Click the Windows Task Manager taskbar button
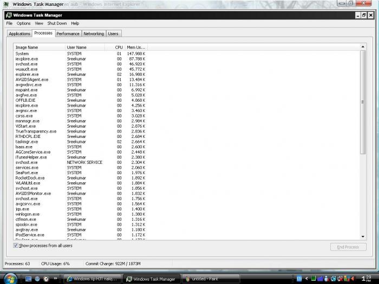Screen dimensions: 379x284 (x=152, y=279)
